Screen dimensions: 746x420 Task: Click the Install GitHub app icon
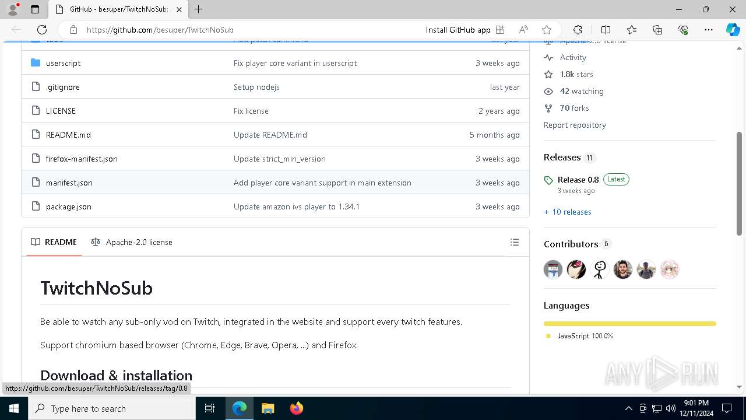tap(500, 30)
